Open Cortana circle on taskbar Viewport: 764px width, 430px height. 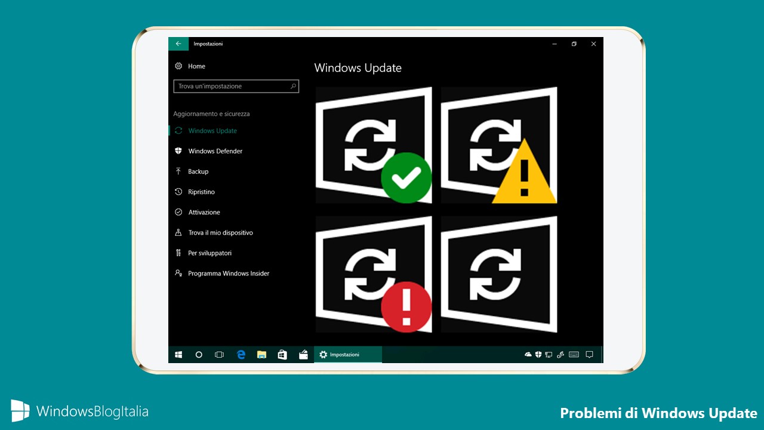pyautogui.click(x=199, y=355)
